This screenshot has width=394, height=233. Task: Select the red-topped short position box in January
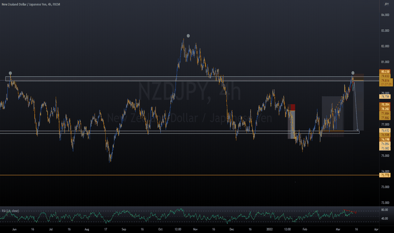tap(291, 122)
